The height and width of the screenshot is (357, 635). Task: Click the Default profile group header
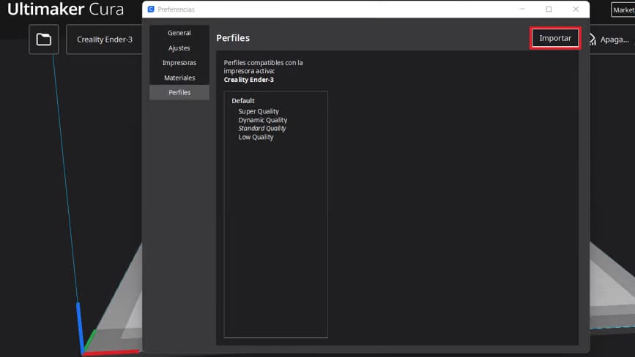243,101
